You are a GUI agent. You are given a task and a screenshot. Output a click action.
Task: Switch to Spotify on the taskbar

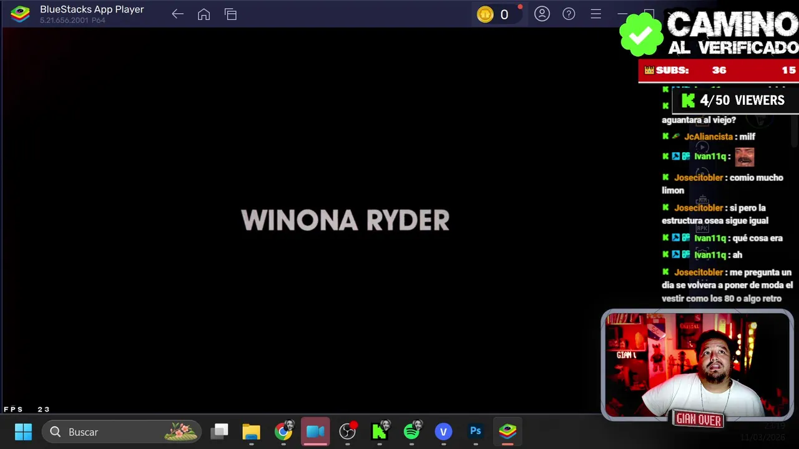pos(412,432)
